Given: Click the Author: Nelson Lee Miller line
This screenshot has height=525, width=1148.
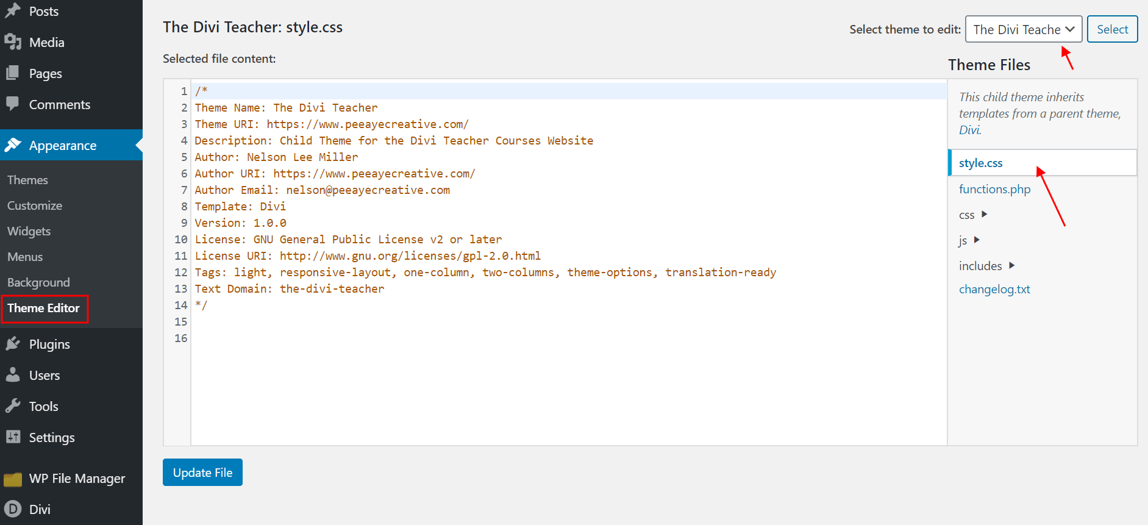Looking at the screenshot, I should point(276,157).
